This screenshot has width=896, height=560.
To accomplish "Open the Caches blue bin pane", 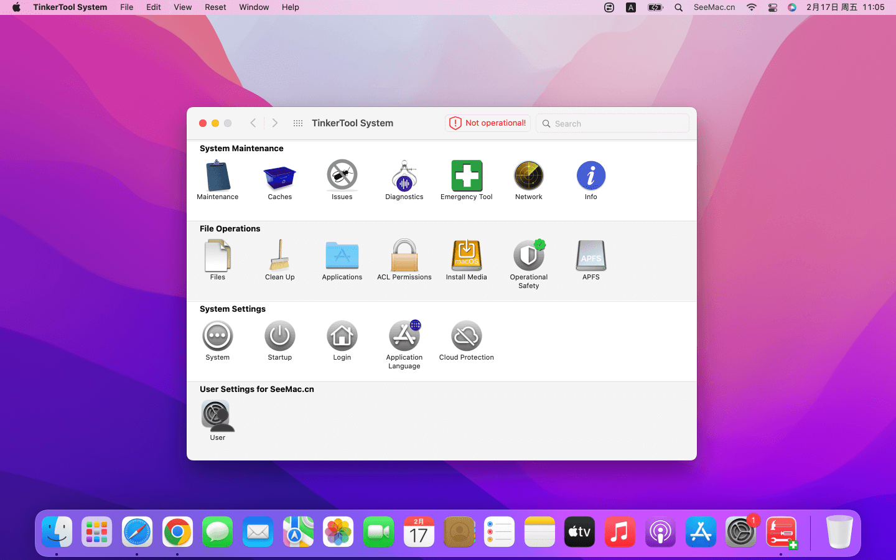I will point(279,176).
